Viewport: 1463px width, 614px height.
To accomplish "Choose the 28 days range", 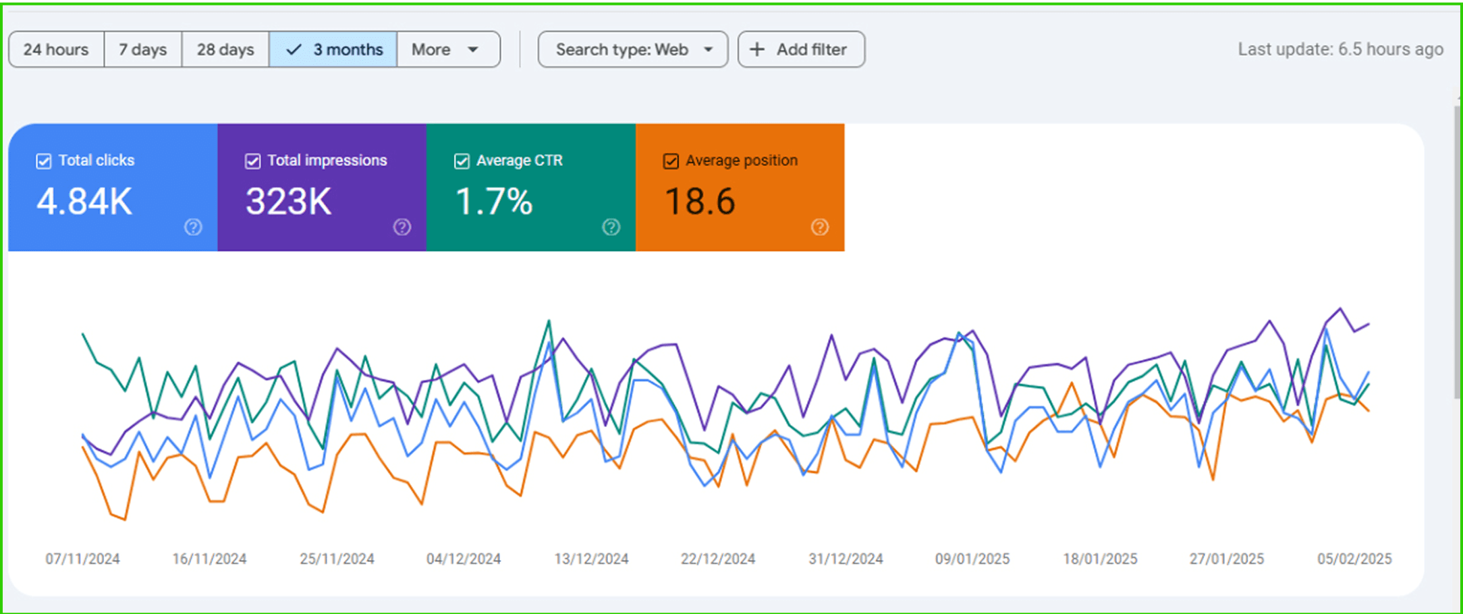I will click(x=225, y=49).
